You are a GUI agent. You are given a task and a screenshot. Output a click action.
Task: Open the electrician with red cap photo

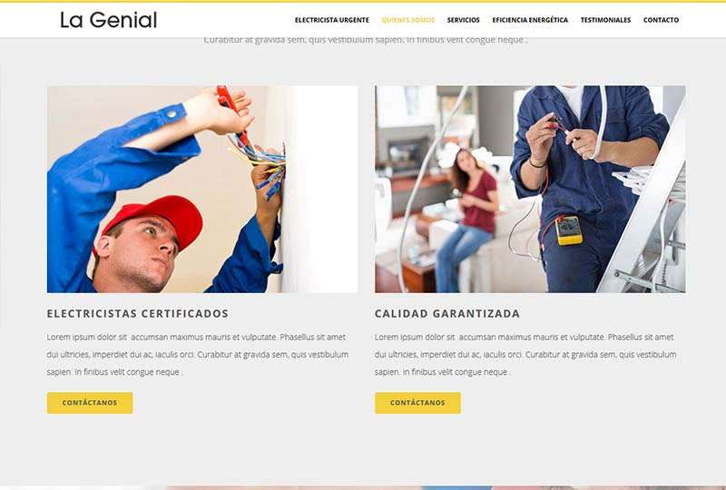click(202, 189)
